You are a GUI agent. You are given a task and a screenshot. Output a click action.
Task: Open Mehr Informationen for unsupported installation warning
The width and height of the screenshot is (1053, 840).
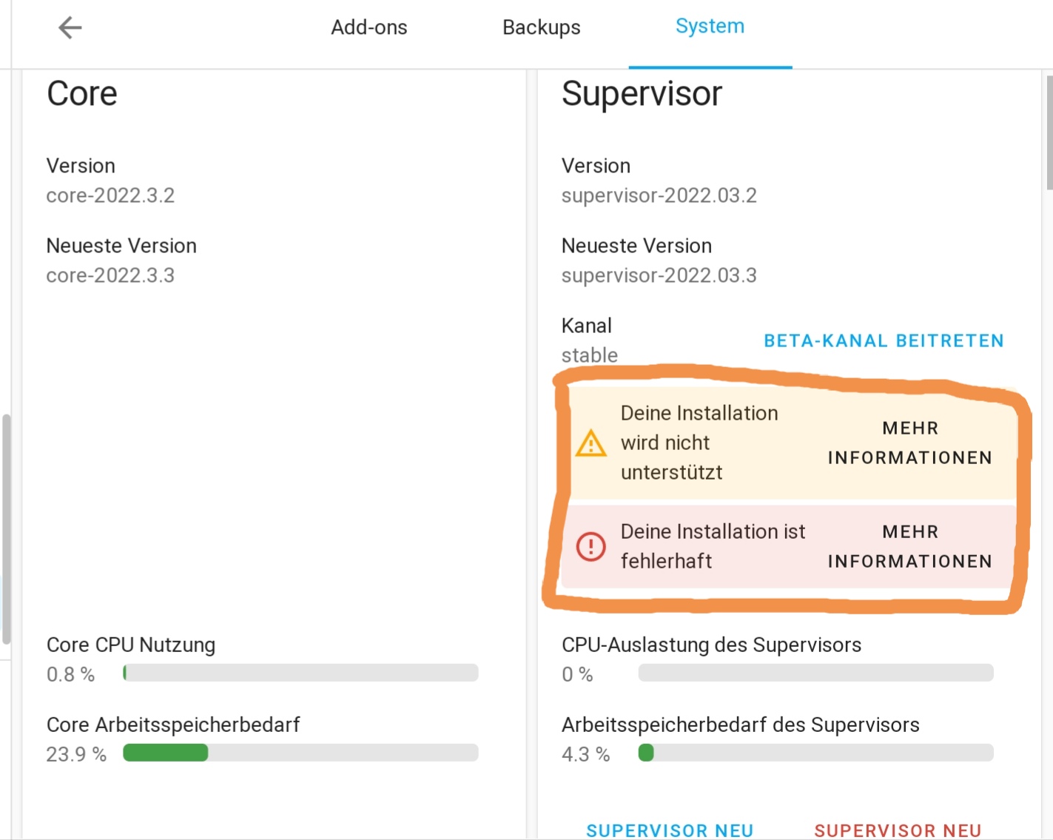(x=909, y=443)
